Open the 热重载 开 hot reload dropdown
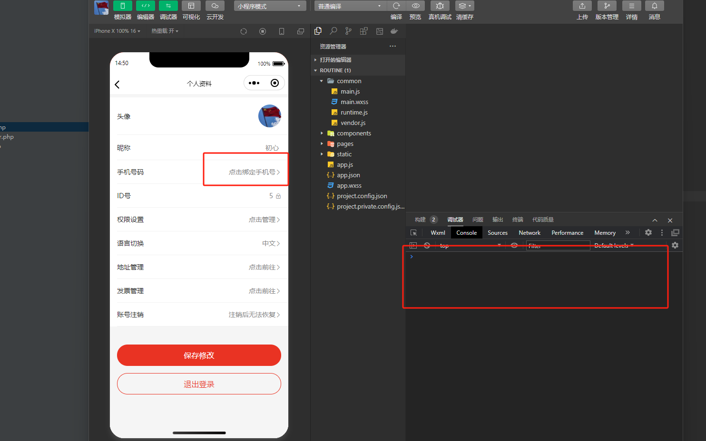Screen dimensions: 706x441 (x=165, y=31)
